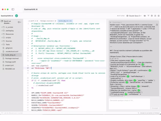
Task: Click the Tests folder icon
Action: click(3, 45)
